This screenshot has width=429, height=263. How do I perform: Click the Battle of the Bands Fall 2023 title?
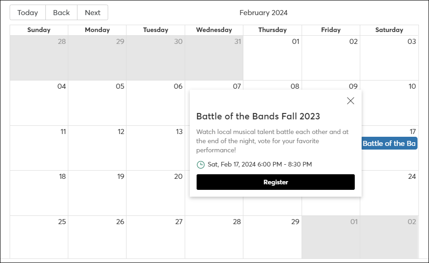coord(258,116)
